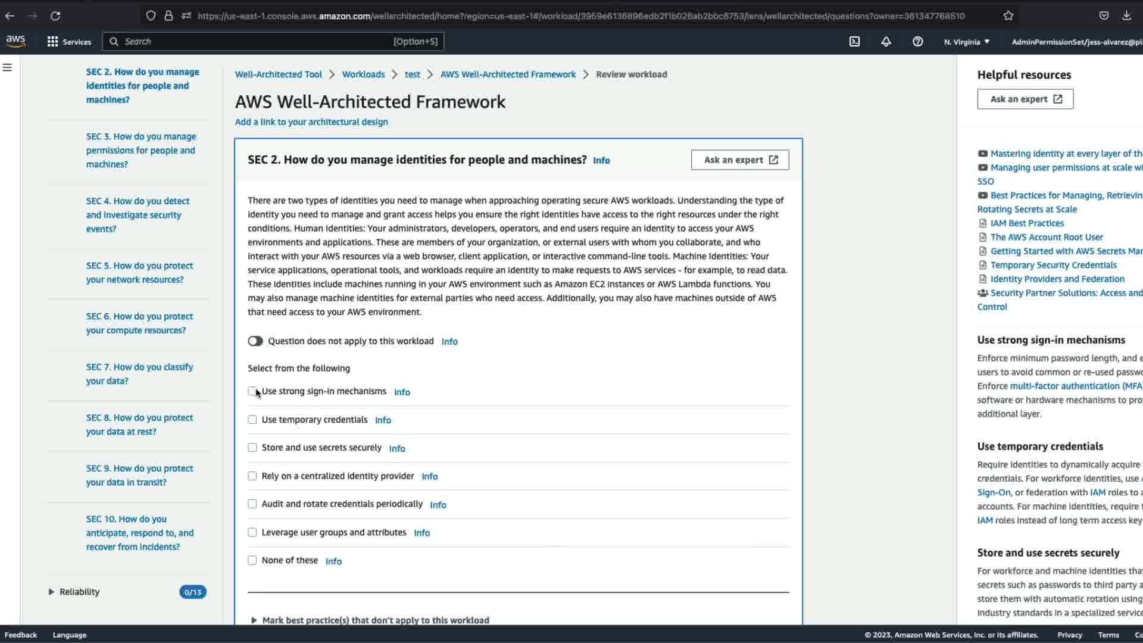Bookmark this page with star icon
1143x643 pixels.
(x=1008, y=16)
